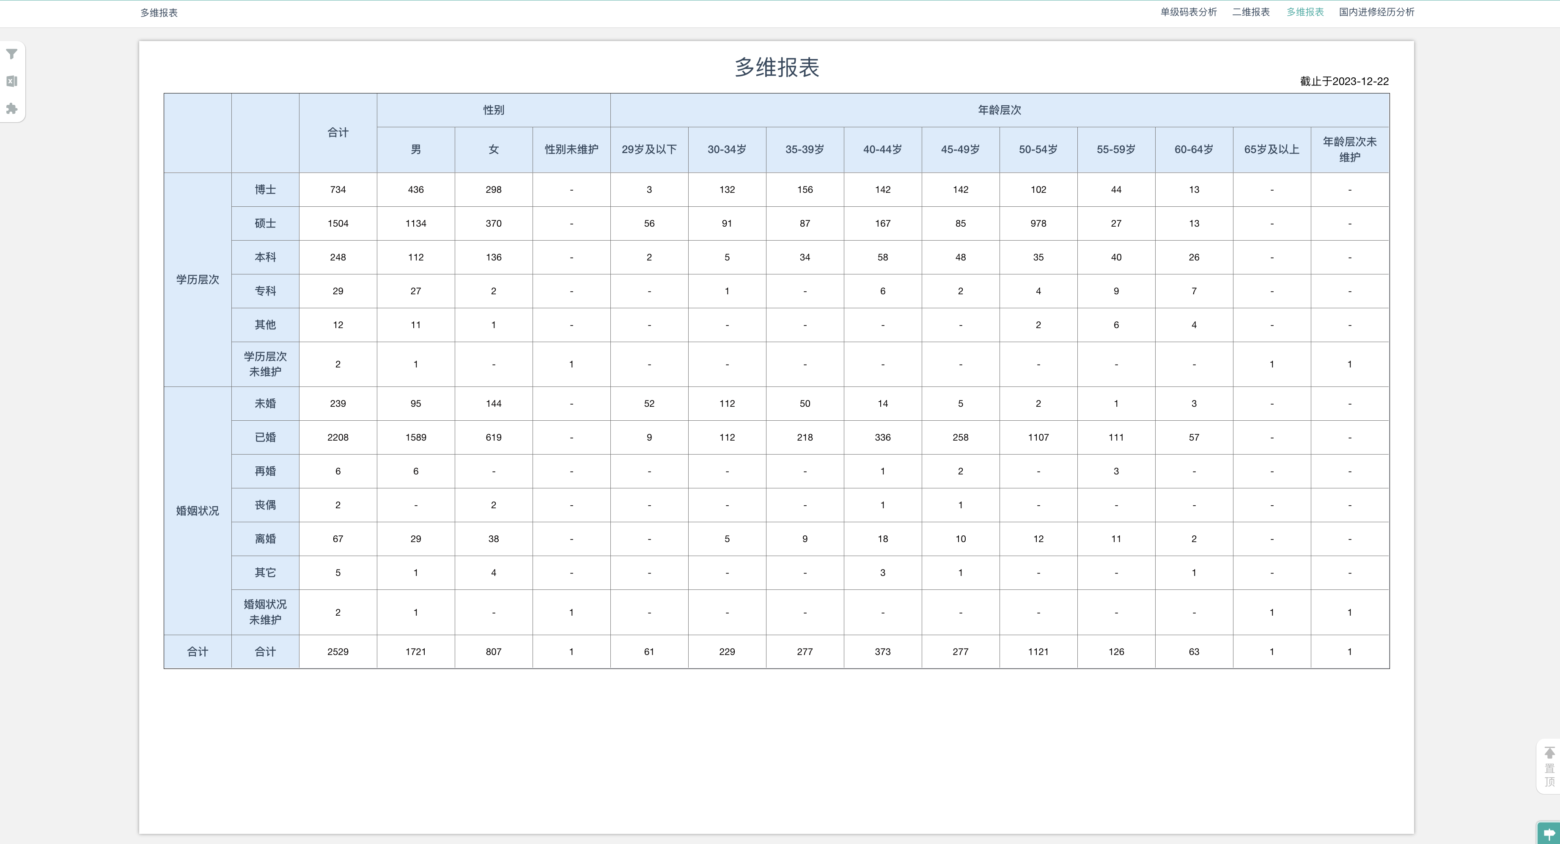
Task: Click 硕士 50-54岁 value 978
Action: (x=1038, y=223)
